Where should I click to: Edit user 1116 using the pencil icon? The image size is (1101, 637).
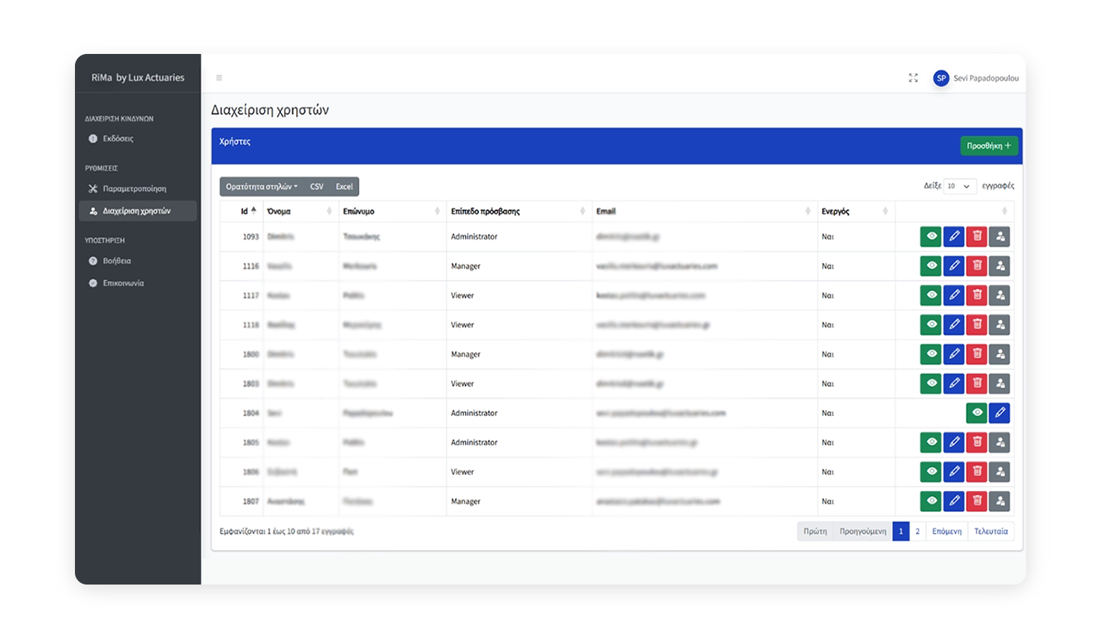pos(954,266)
